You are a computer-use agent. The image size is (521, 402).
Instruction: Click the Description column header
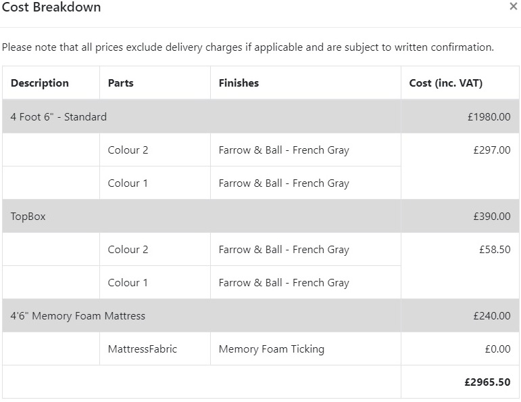[40, 83]
